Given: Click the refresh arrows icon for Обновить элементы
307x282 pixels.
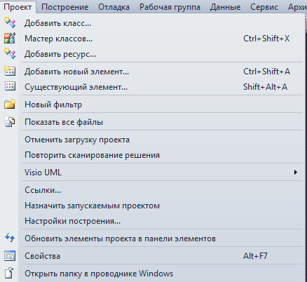Looking at the screenshot, I should click(10, 238).
